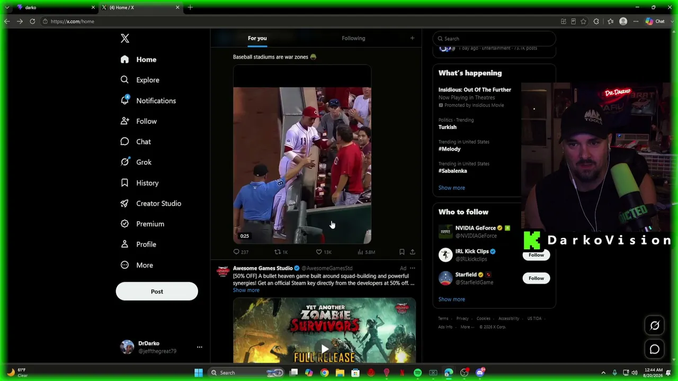The height and width of the screenshot is (381, 678).
Task: Open Chrome from the taskbar
Action: [x=324, y=373]
